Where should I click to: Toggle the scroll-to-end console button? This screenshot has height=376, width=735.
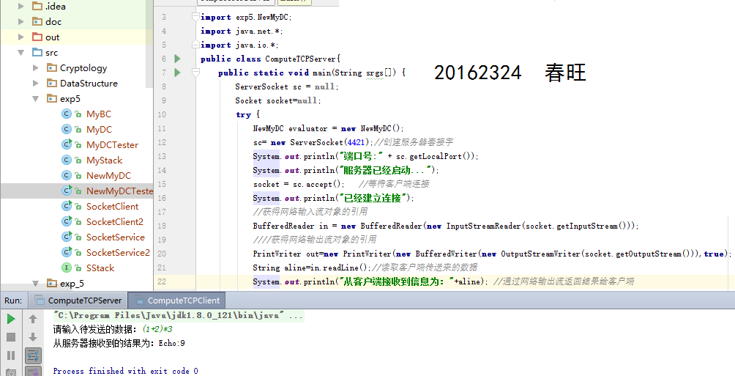(33, 372)
